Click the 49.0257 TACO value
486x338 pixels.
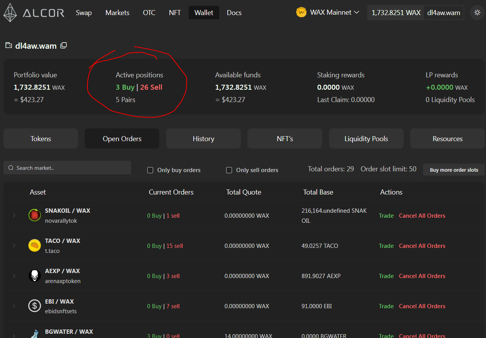click(x=320, y=246)
